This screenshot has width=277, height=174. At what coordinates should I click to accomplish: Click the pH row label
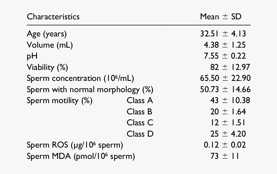(x=32, y=56)
